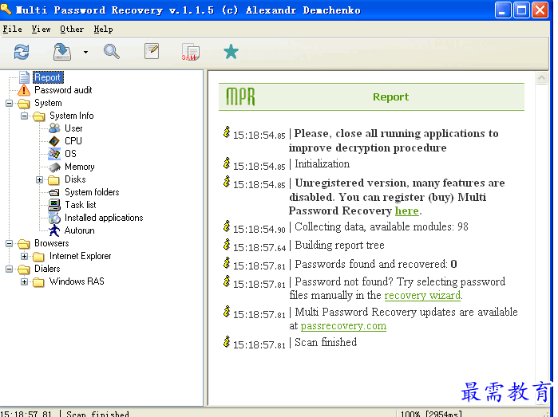The height and width of the screenshot is (417, 558).
Task: Select the Memory tree item
Action: [x=80, y=167]
